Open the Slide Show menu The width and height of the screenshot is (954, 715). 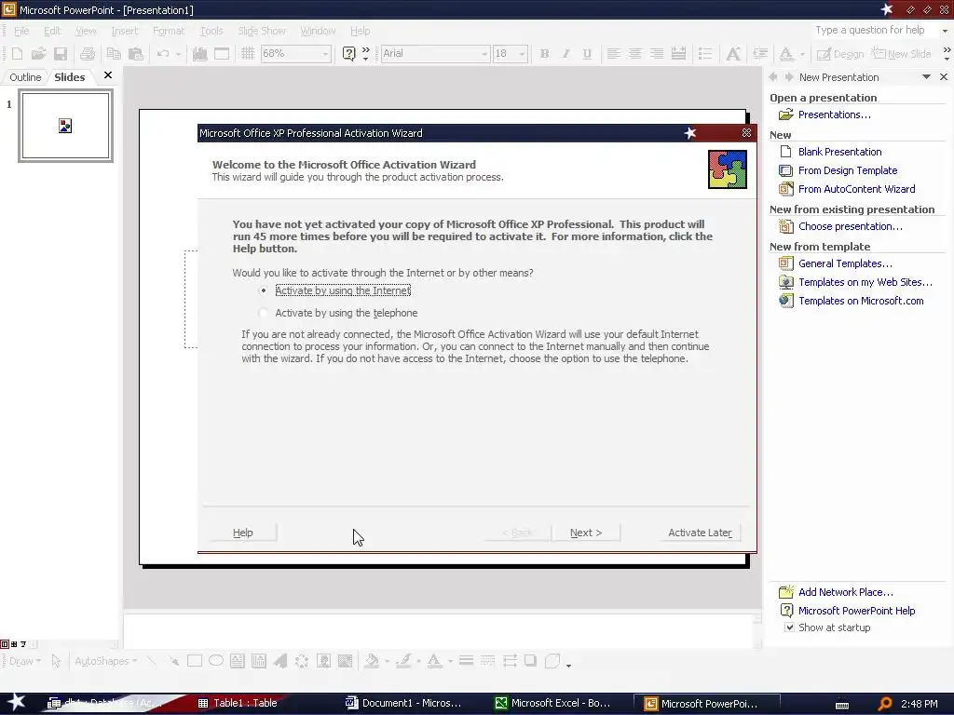pyautogui.click(x=262, y=31)
